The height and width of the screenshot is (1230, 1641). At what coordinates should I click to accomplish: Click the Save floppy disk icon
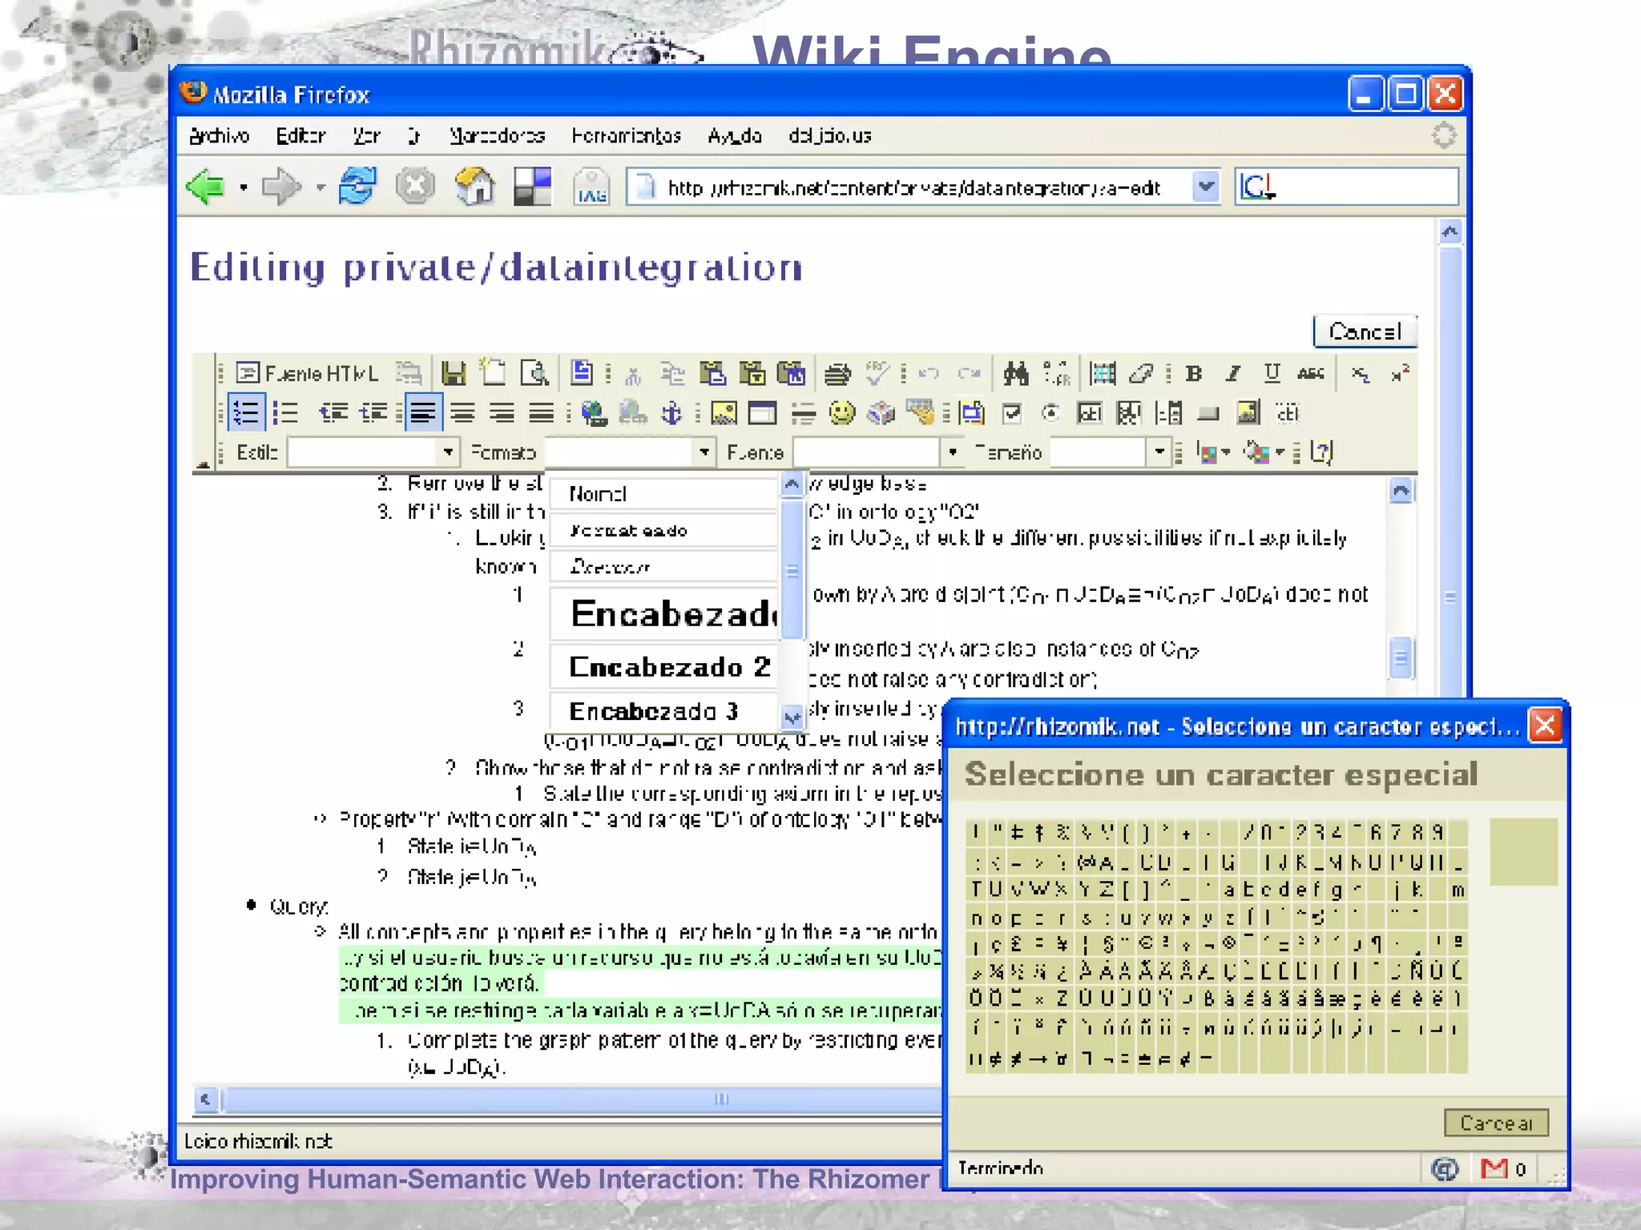coord(454,373)
